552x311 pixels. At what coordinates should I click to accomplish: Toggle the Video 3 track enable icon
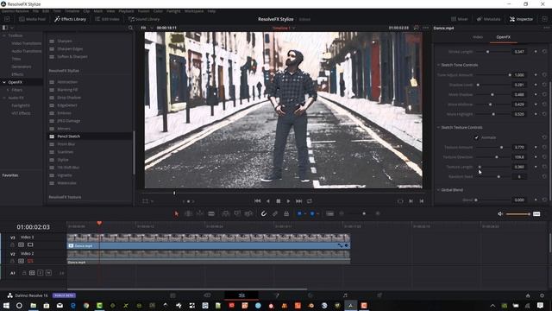pos(30,244)
